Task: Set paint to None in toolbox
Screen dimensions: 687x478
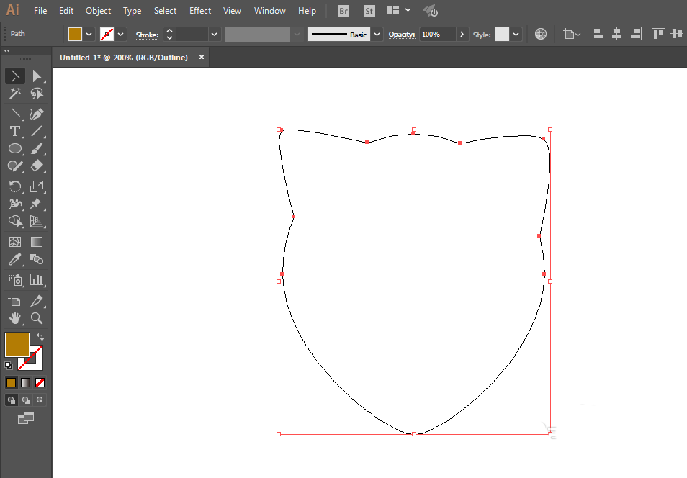Action: click(x=40, y=382)
